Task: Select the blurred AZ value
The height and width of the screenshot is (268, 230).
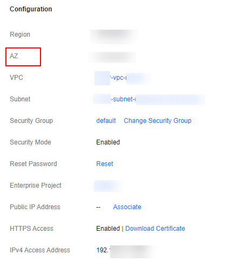Action: click(112, 57)
